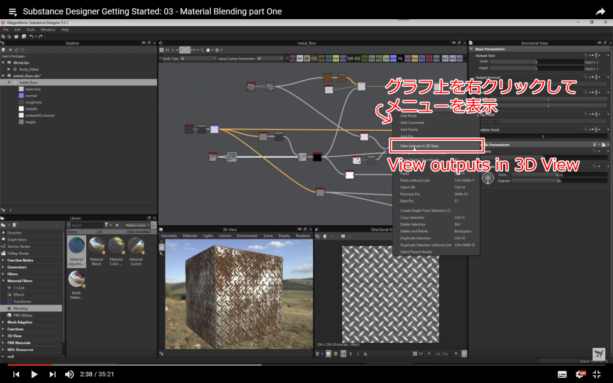Viewport: 613px width, 383px height.
Task: Choose Add Comment from context menu
Action: pos(412,123)
